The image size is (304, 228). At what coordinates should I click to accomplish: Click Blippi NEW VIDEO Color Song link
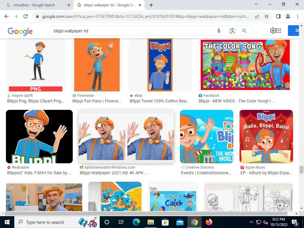pyautogui.click(x=237, y=101)
